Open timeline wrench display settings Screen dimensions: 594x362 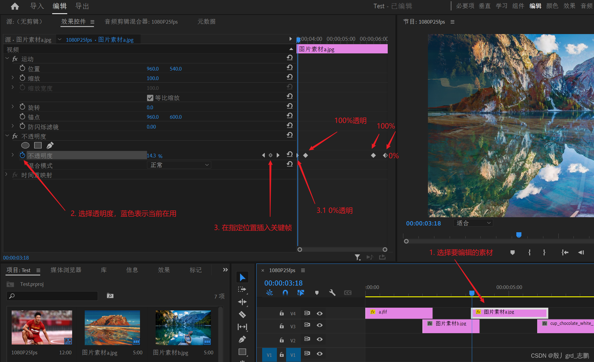332,293
